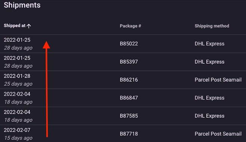Click '15 days ago' relative date text
The height and width of the screenshot is (142, 246).
coord(18,138)
